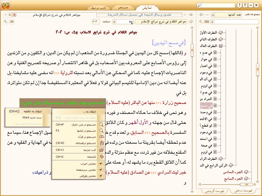The image size is (262, 196).
Task: Choose جستجو در متن جاری menu entry
Action: pyautogui.click(x=79, y=124)
